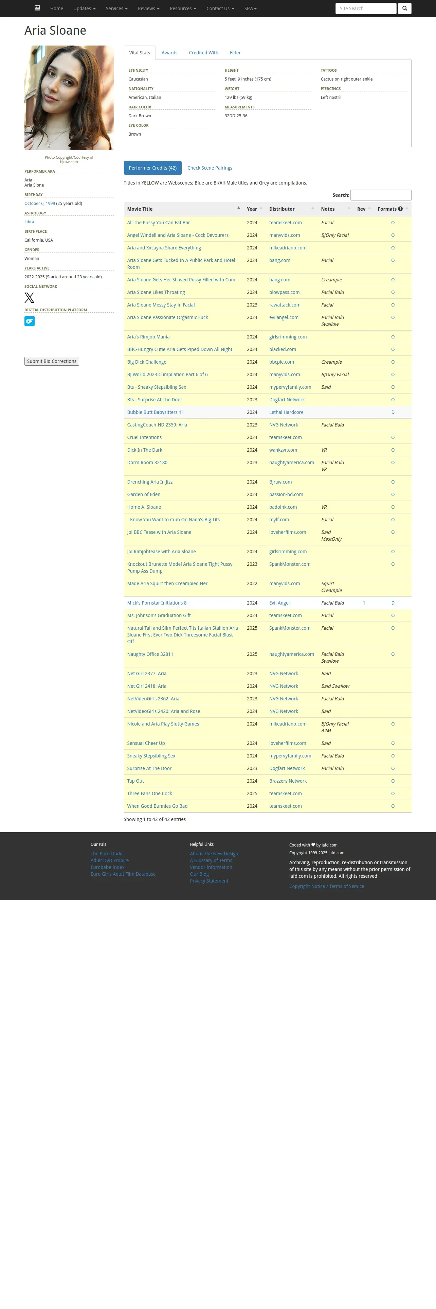Open Privacy Statement footer link

pos(209,880)
